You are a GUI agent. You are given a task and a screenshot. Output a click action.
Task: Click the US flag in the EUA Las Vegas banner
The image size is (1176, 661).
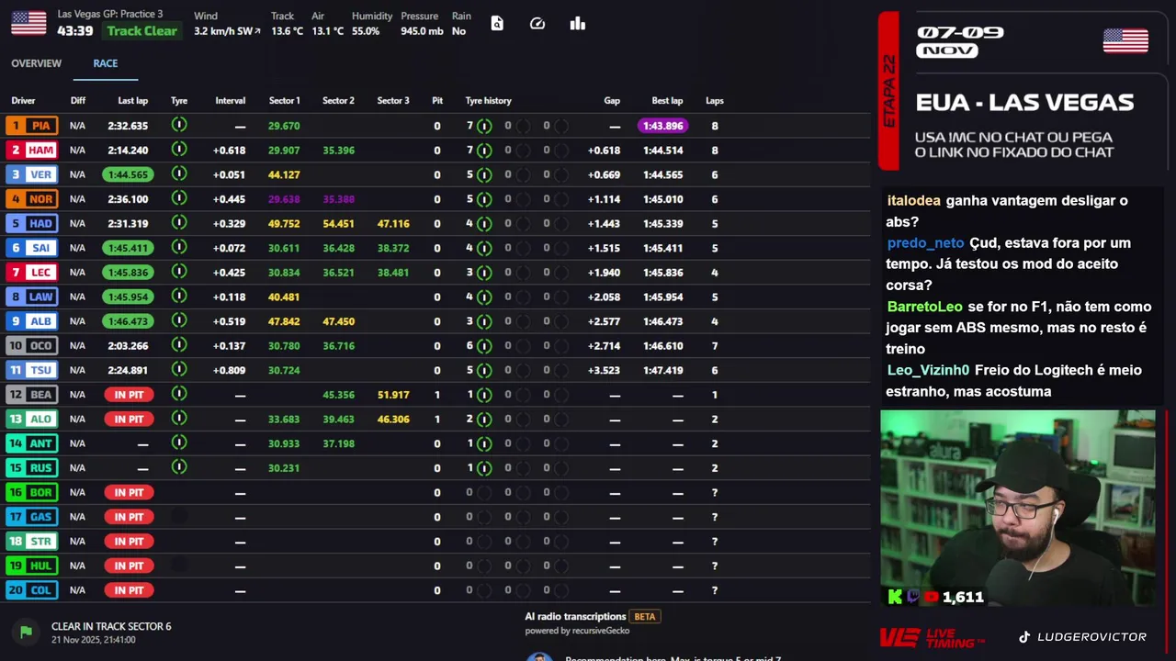coord(1125,41)
